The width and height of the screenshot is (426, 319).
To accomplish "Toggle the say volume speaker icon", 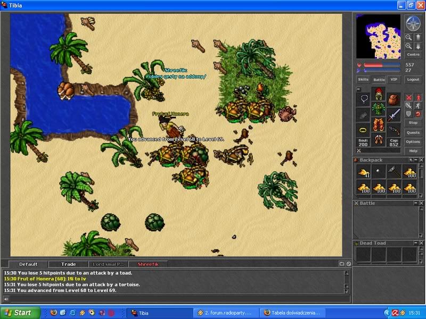I will [x=6, y=299].
